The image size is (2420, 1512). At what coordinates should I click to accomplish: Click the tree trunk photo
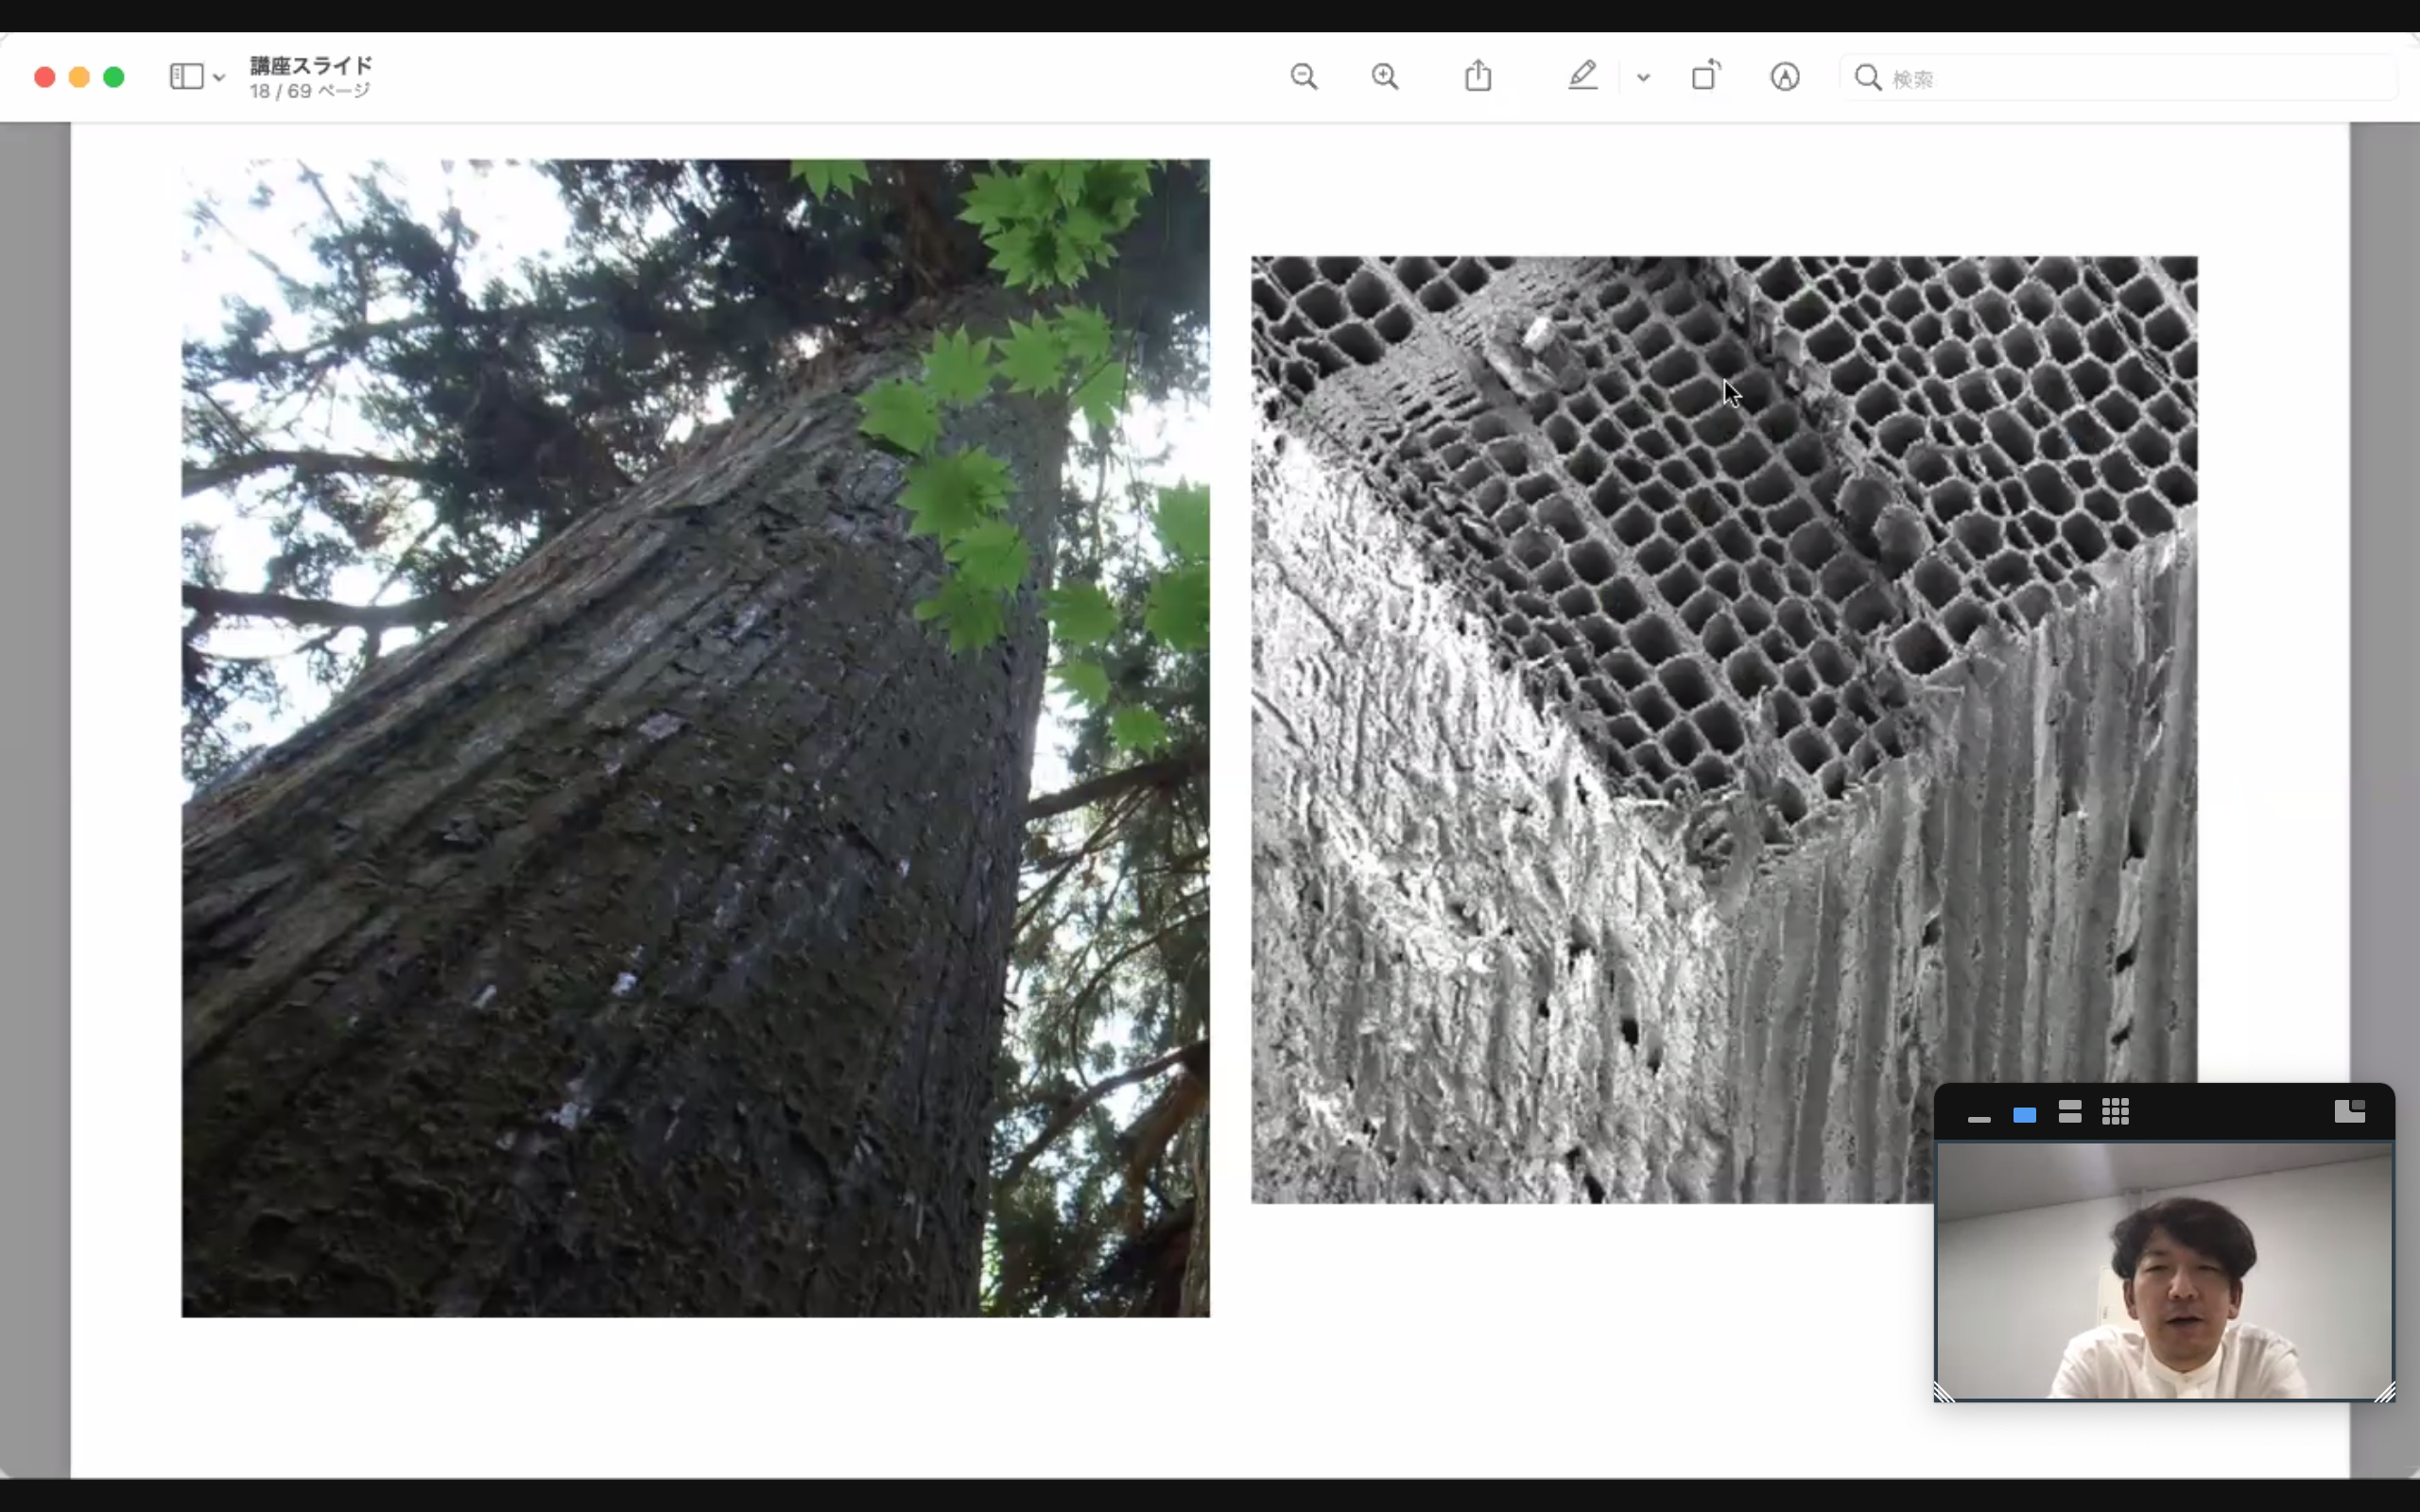pyautogui.click(x=695, y=738)
